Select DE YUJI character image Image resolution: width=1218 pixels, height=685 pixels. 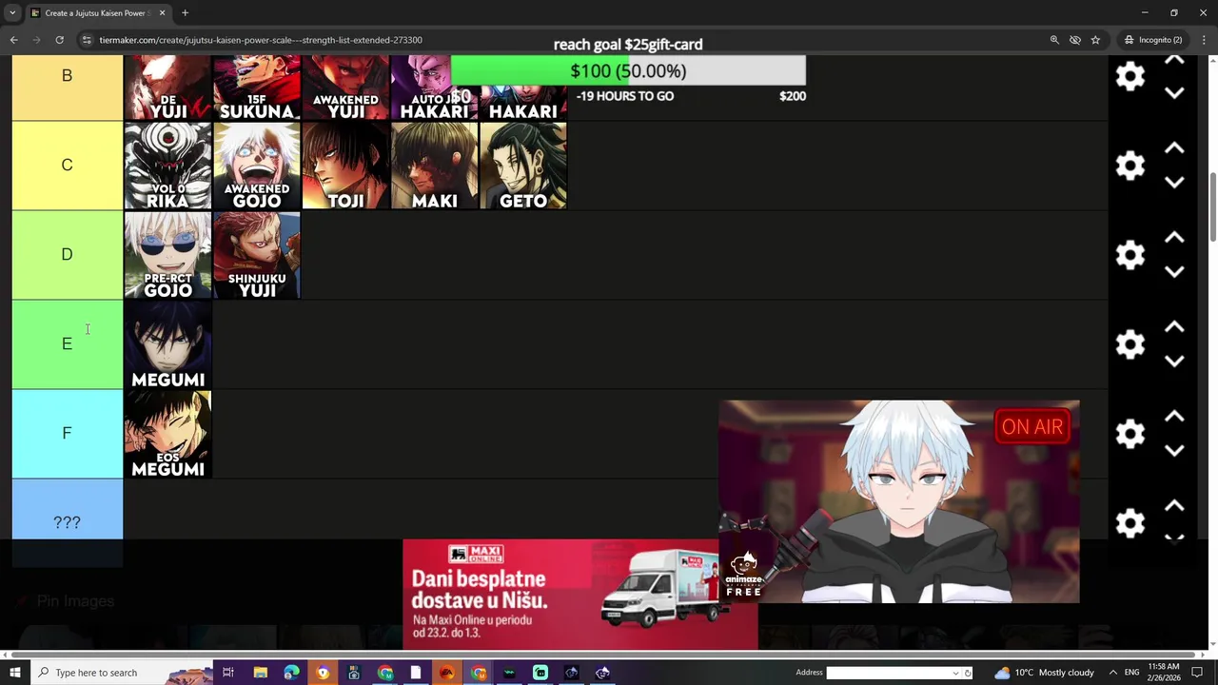point(167,88)
